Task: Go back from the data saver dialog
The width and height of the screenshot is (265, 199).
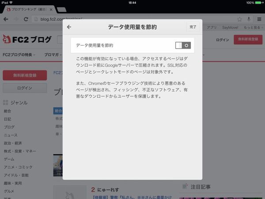Action: 69,27
